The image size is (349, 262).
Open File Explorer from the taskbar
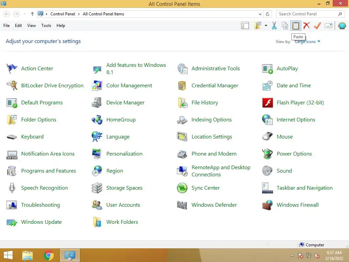tap(28, 255)
